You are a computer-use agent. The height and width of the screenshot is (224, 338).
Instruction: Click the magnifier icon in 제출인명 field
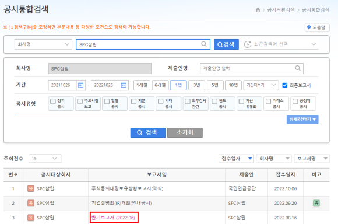(x=298, y=68)
